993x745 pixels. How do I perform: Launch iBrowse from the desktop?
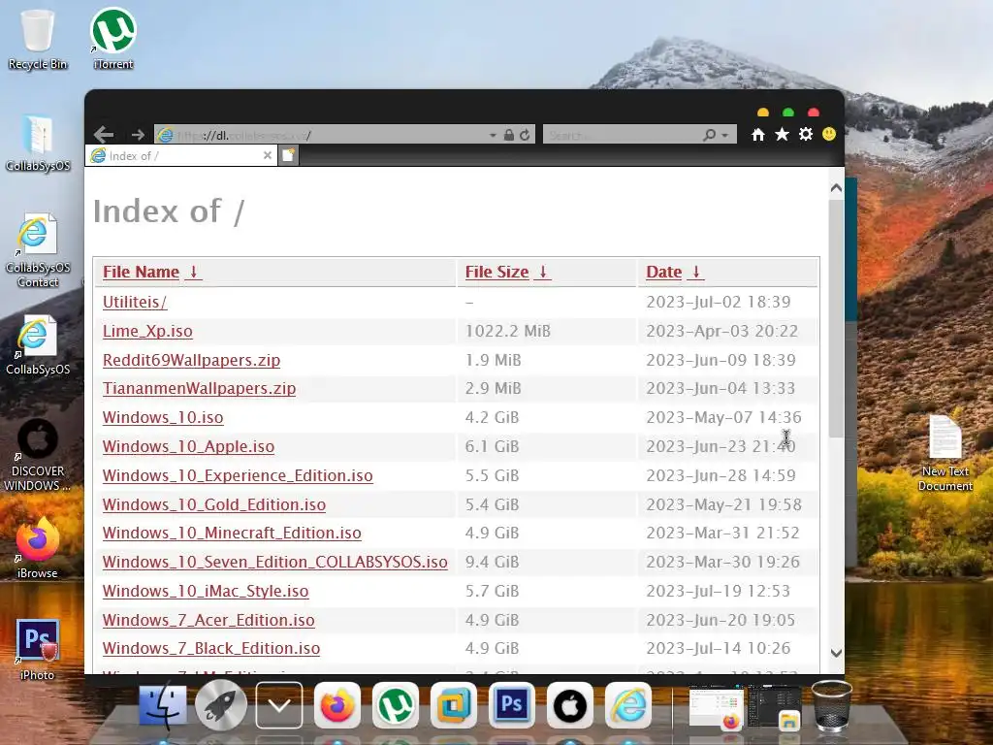[38, 548]
